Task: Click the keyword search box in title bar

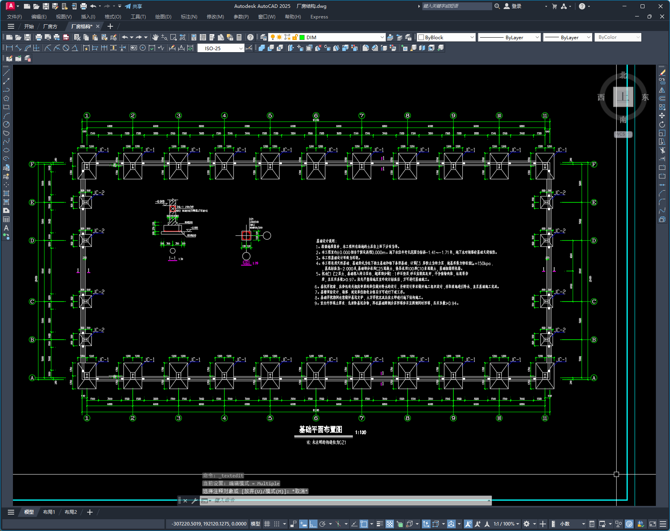Action: coord(456,6)
